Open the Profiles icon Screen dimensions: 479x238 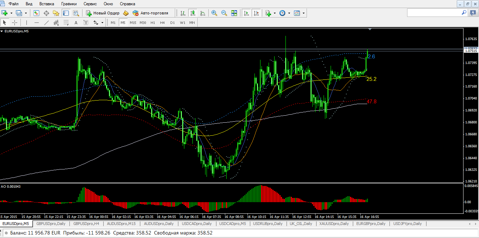[x=19, y=13]
